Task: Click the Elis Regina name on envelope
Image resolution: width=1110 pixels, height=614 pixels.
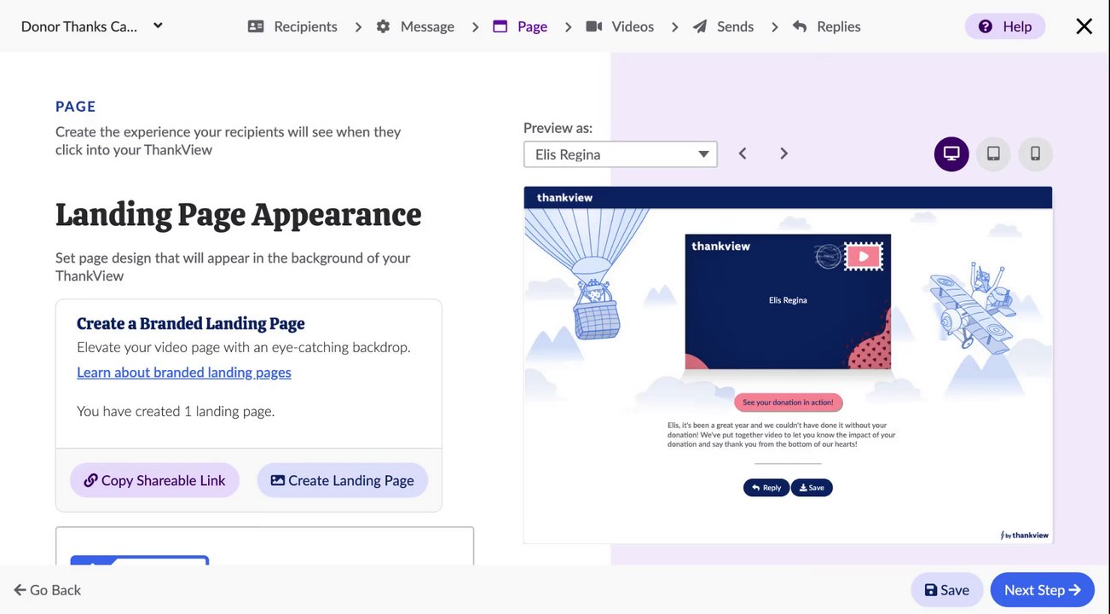Action: pos(788,300)
